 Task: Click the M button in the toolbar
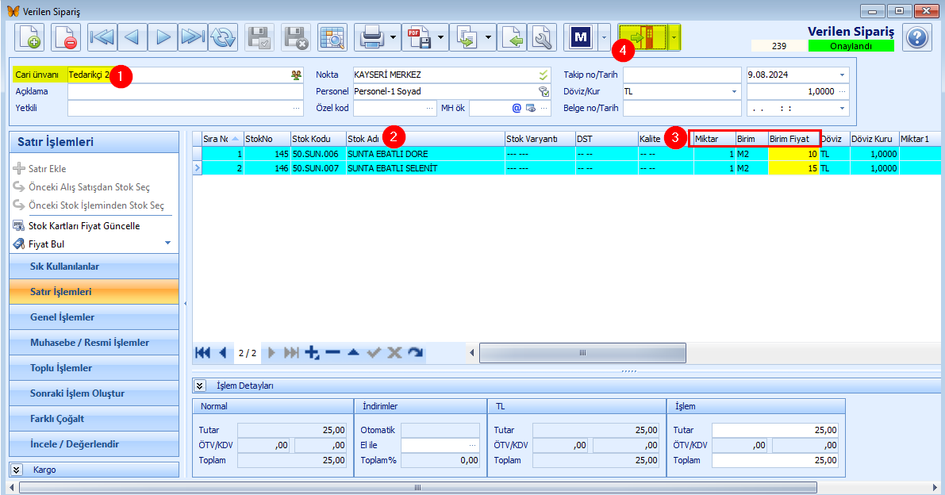580,37
